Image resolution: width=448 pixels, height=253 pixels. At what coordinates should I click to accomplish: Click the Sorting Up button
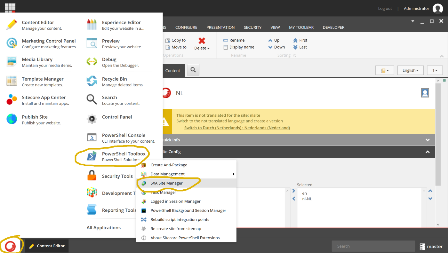(274, 40)
